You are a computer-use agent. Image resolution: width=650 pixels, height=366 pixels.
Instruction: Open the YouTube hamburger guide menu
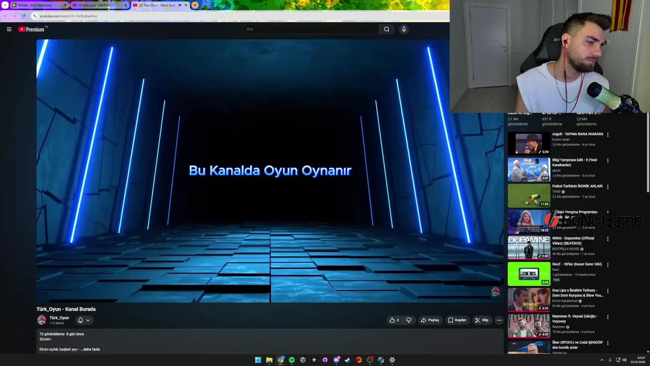(9, 29)
